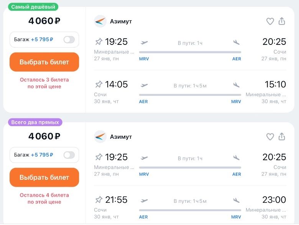Open flight segment arriving Sochi 20:25 first ticket
299x225 pixels.
pyautogui.click(x=190, y=49)
